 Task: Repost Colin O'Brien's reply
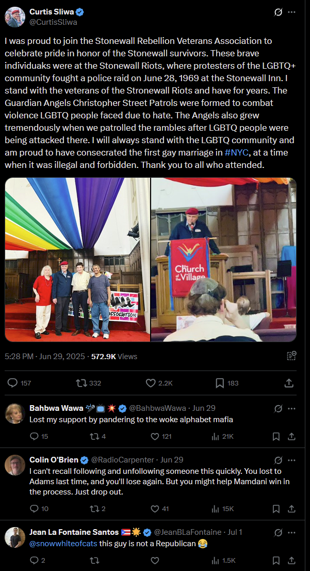97,508
